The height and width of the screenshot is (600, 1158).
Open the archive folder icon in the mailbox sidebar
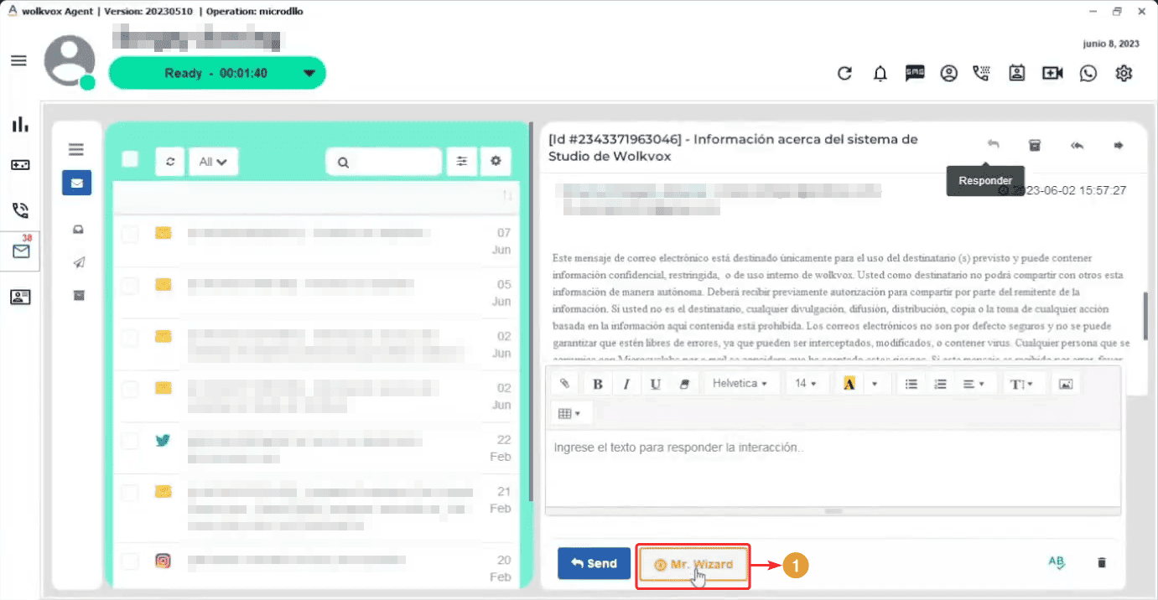click(x=79, y=295)
